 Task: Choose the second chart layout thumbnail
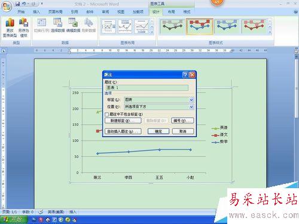click(125, 26)
